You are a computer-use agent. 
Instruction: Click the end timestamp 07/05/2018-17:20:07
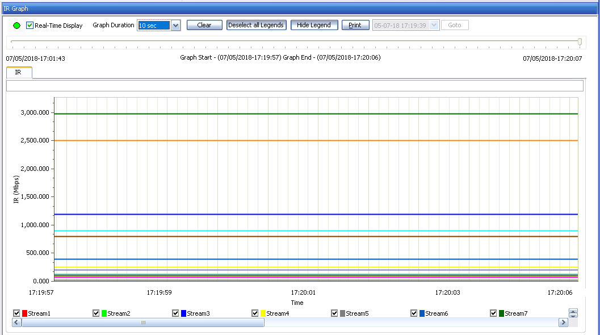(552, 58)
